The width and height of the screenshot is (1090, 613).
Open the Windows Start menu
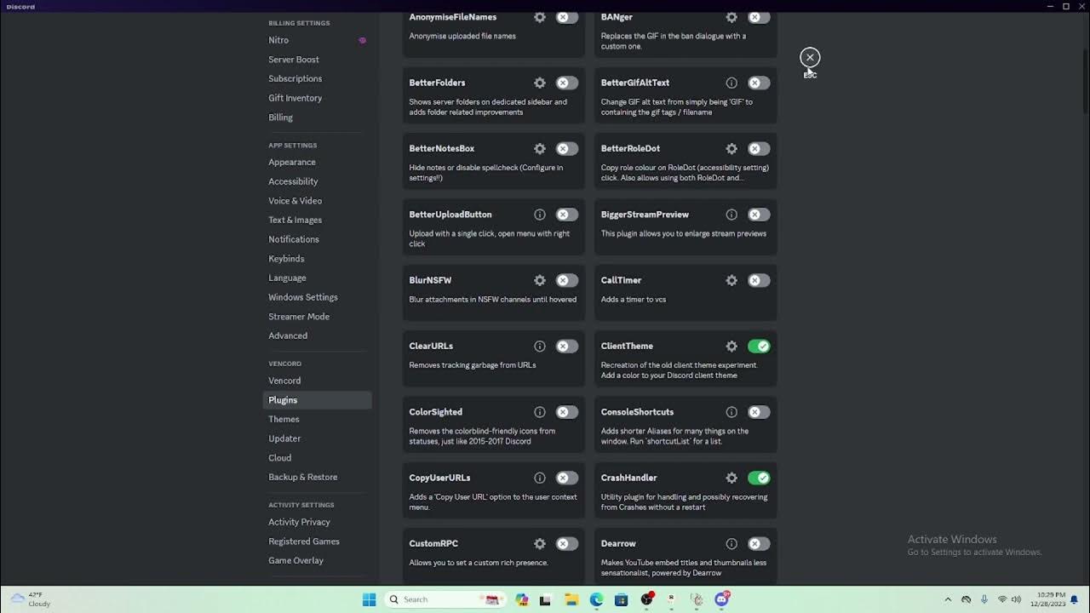(369, 599)
